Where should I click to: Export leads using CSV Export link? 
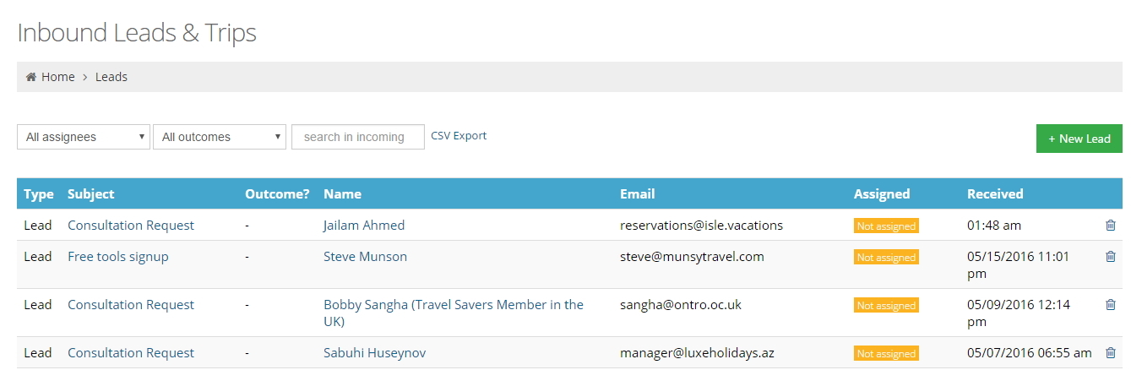(459, 135)
